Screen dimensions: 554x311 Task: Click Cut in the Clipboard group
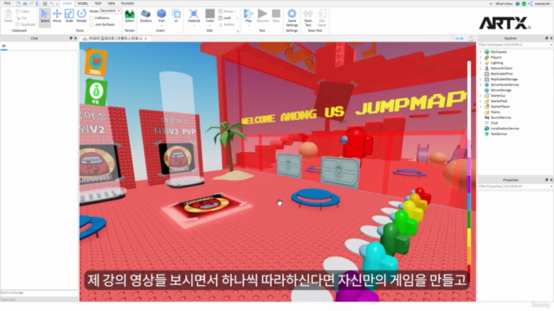pyautogui.click(x=22, y=17)
